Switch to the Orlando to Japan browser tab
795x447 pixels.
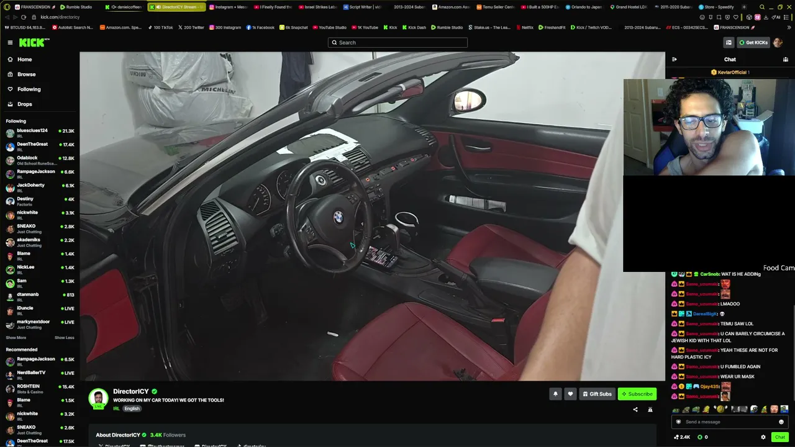583,7
